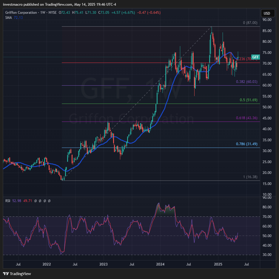Click the 2022 label on time axis

(x=46, y=265)
